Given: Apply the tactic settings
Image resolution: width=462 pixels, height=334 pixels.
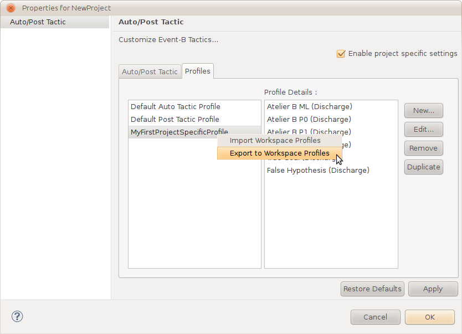Looking at the screenshot, I should pos(433,289).
